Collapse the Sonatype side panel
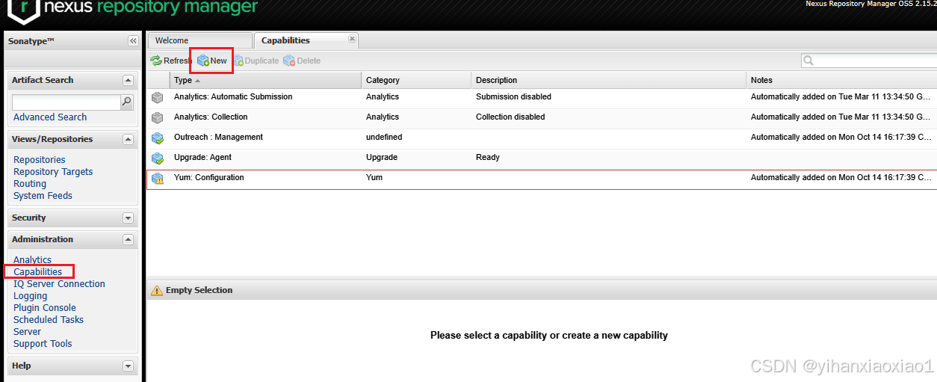The image size is (937, 382). click(133, 41)
